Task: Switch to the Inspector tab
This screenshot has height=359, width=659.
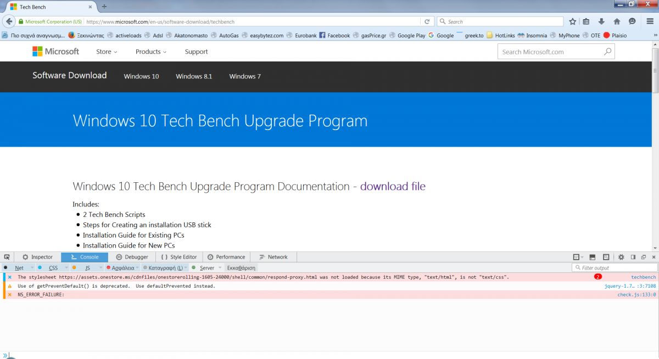Action: coord(37,257)
